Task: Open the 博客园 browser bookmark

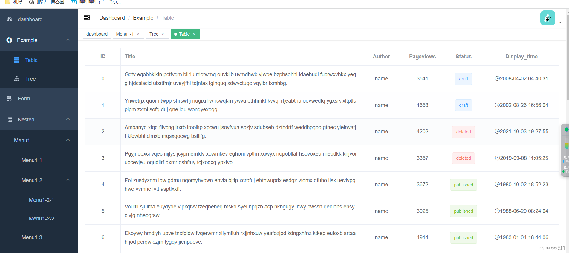Action: coord(47,2)
